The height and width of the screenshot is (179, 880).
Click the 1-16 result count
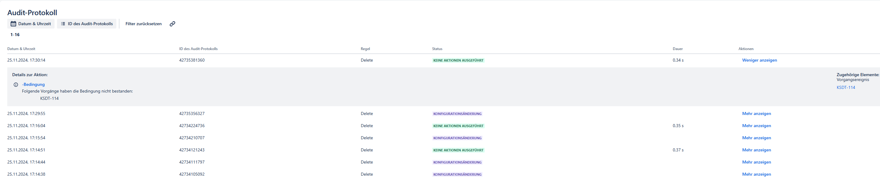pos(15,35)
